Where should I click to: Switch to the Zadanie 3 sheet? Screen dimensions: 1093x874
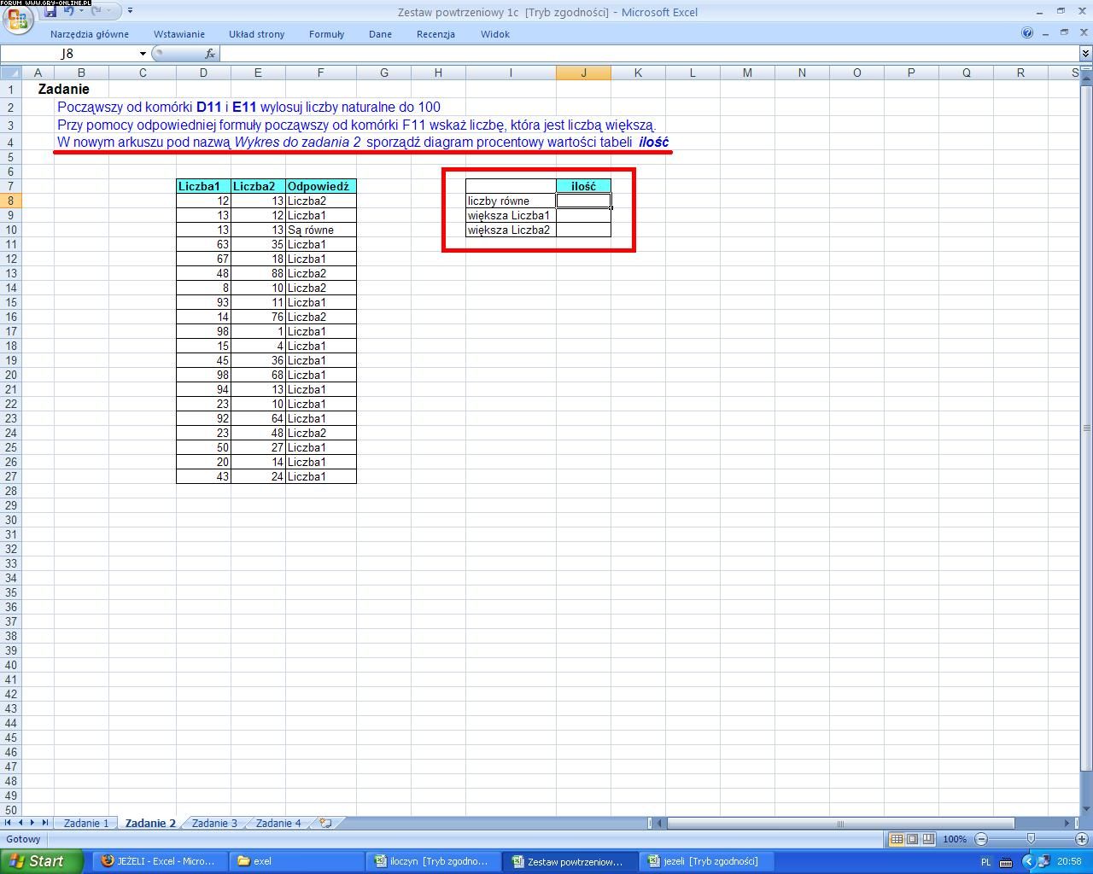(214, 823)
